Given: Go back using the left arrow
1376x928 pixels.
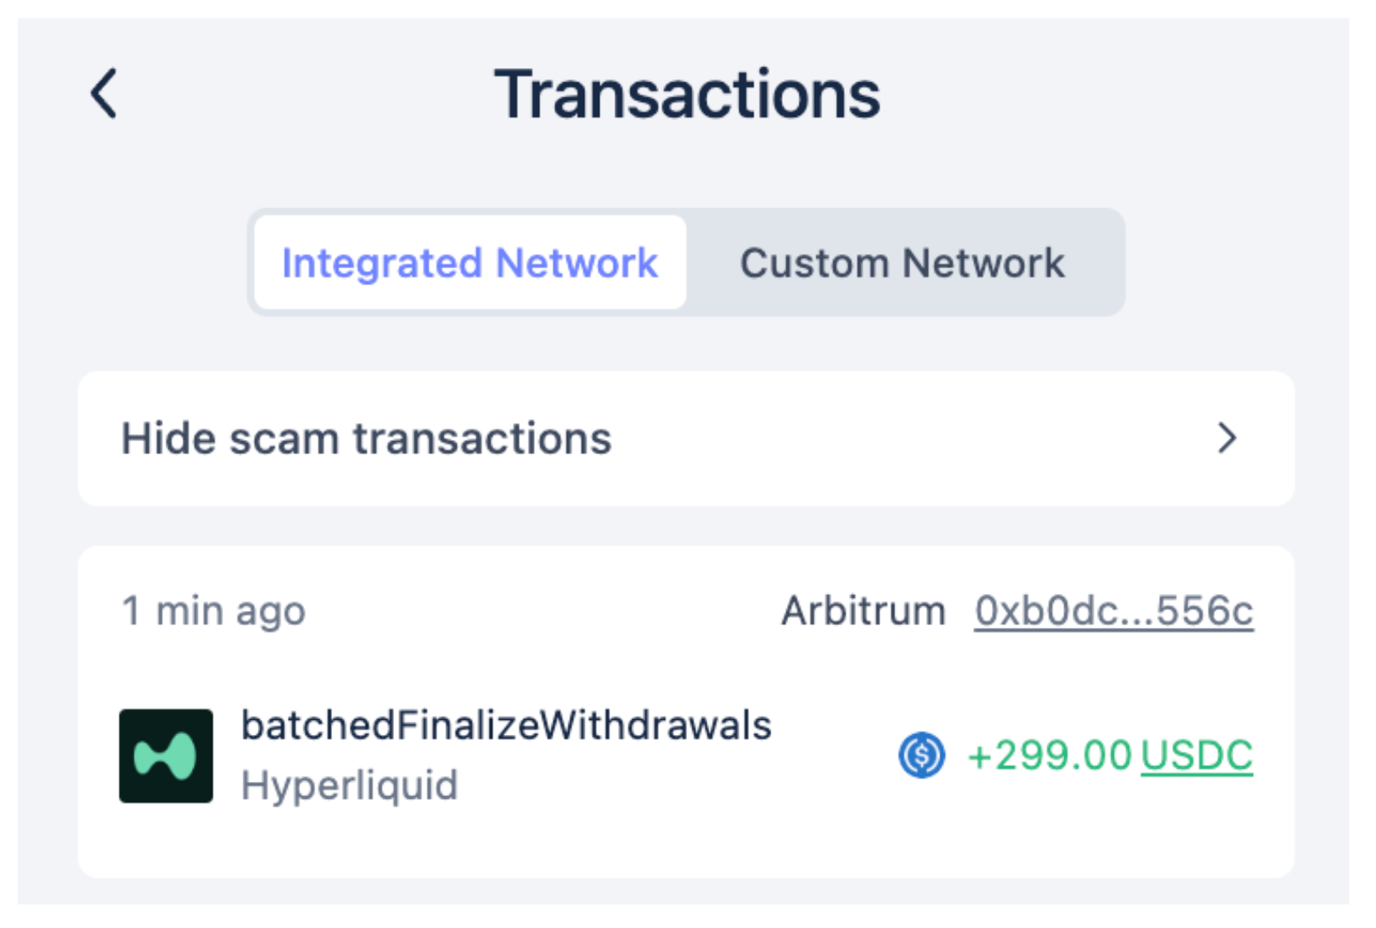Looking at the screenshot, I should point(104,94).
